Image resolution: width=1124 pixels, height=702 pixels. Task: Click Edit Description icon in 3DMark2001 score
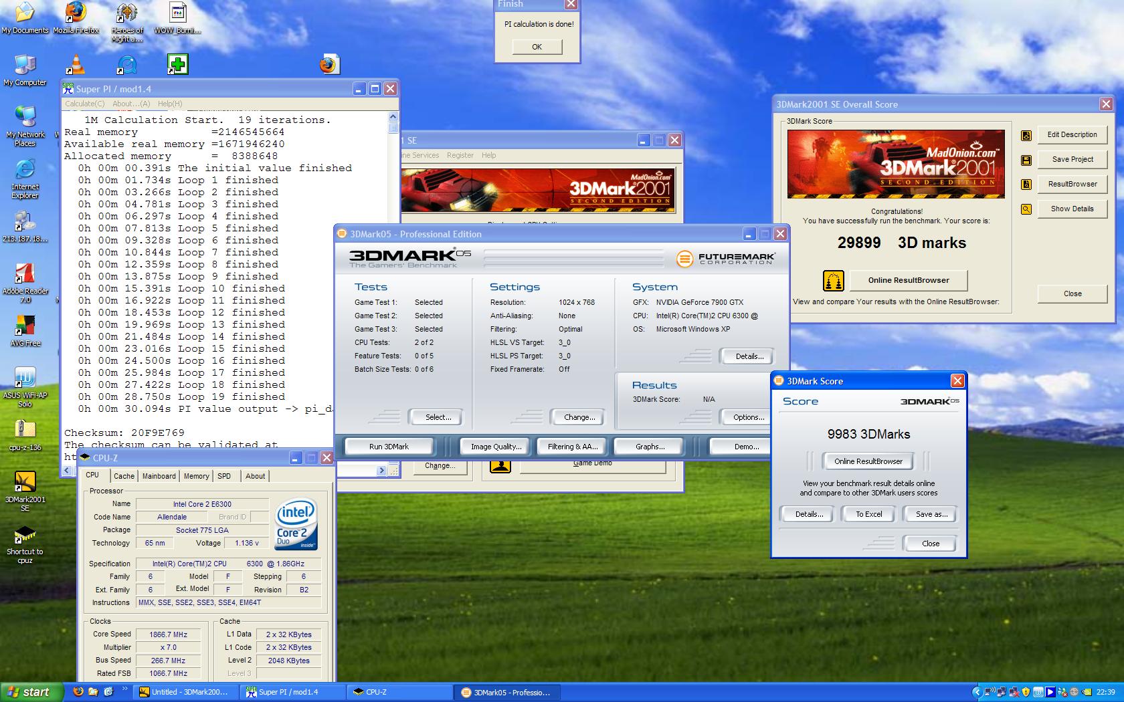tap(1026, 135)
